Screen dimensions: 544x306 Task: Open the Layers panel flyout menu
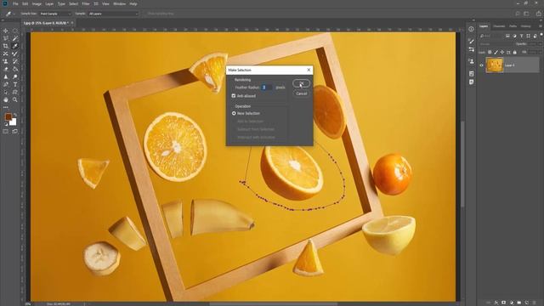(541, 26)
